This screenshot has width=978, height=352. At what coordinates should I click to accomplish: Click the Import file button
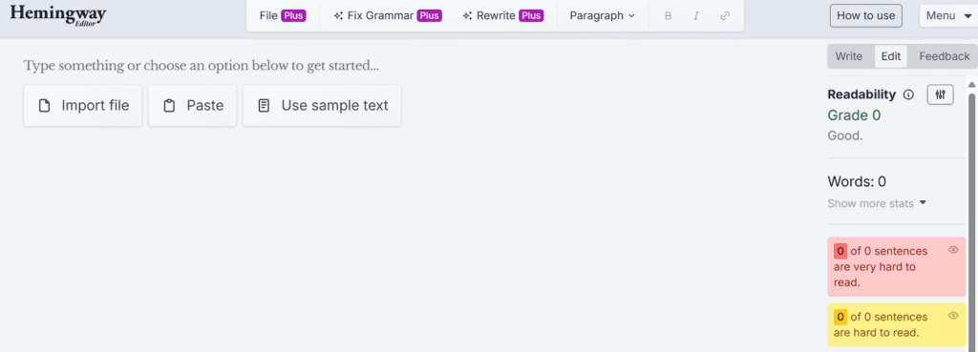[x=83, y=106]
